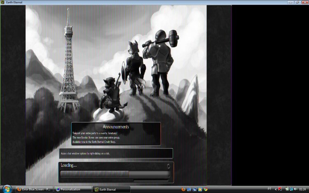Click the wireless signal strength tray icon

[287, 189]
